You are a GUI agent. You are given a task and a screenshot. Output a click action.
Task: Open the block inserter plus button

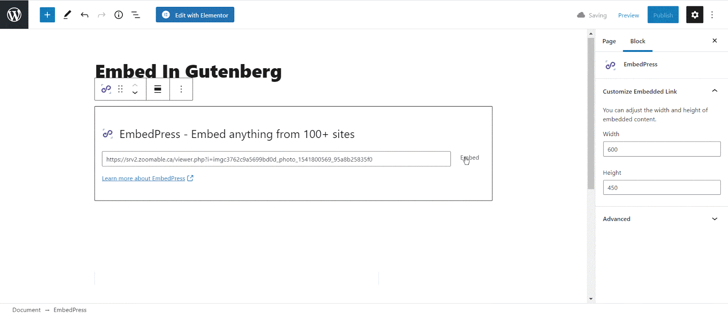[47, 15]
